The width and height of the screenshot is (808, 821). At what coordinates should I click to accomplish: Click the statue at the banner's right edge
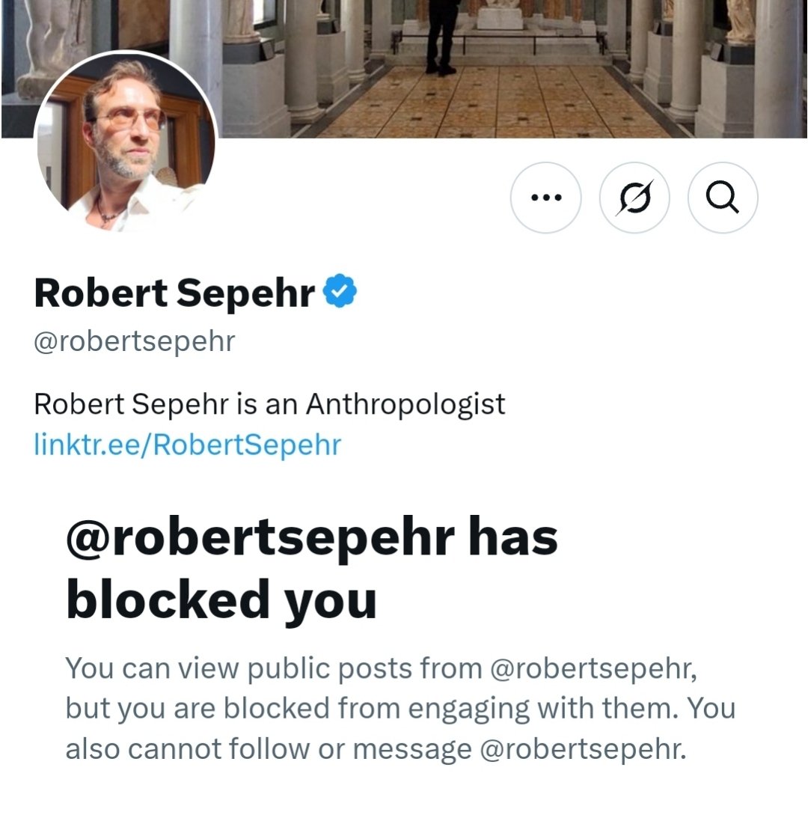(x=739, y=22)
